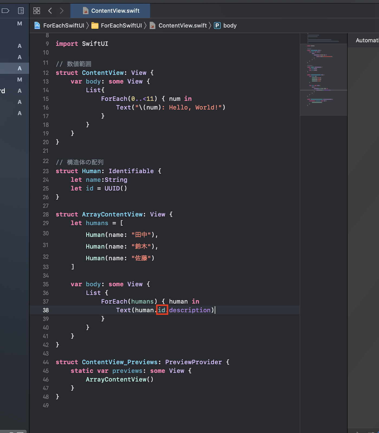Click the ForEachSwiftUI project breadcrumb

pyautogui.click(x=64, y=25)
